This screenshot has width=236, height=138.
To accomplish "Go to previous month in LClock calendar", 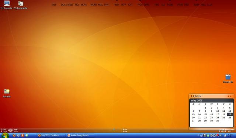I will 228,96.
